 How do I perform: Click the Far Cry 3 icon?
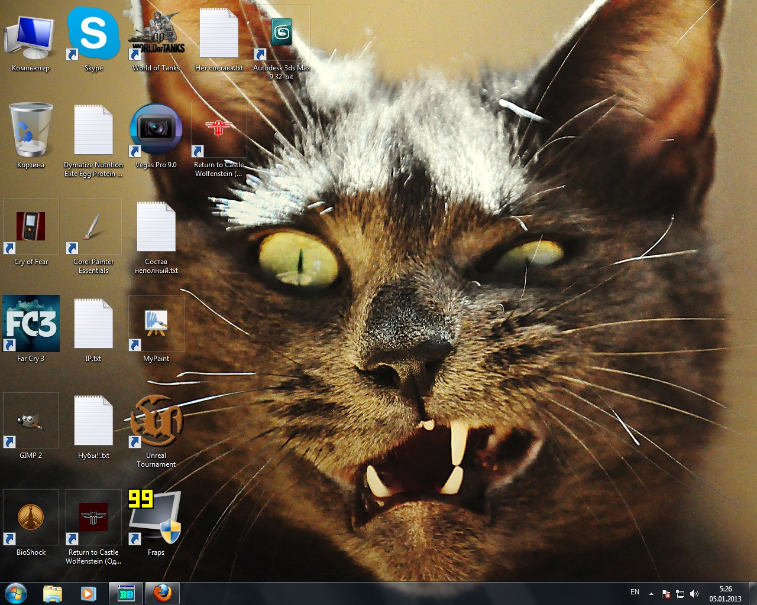(x=31, y=324)
